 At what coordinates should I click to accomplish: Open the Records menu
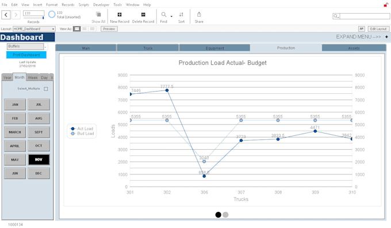click(x=68, y=5)
